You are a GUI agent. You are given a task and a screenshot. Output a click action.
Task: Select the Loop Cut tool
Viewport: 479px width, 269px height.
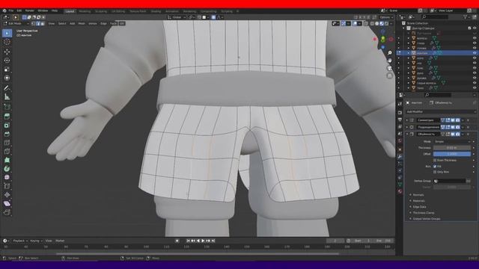(7, 143)
